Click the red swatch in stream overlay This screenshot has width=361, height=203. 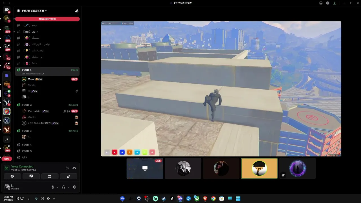coord(115,152)
